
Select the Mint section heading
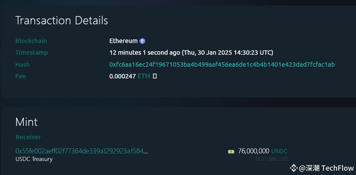click(x=26, y=122)
